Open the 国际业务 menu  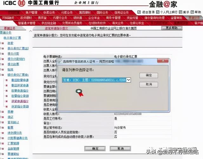[102, 13]
